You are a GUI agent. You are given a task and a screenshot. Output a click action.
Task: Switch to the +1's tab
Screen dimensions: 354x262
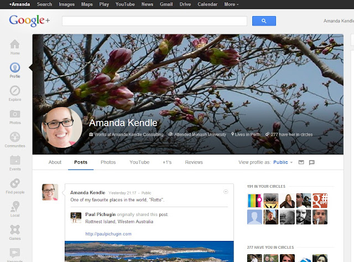click(167, 162)
